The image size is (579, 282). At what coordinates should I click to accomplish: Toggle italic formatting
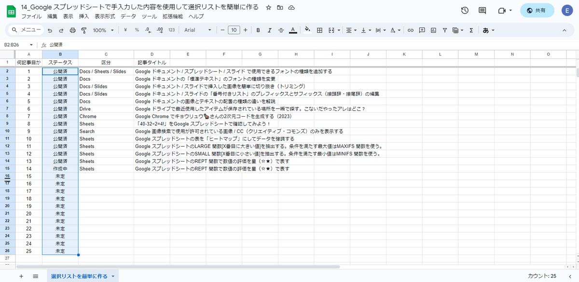270,30
